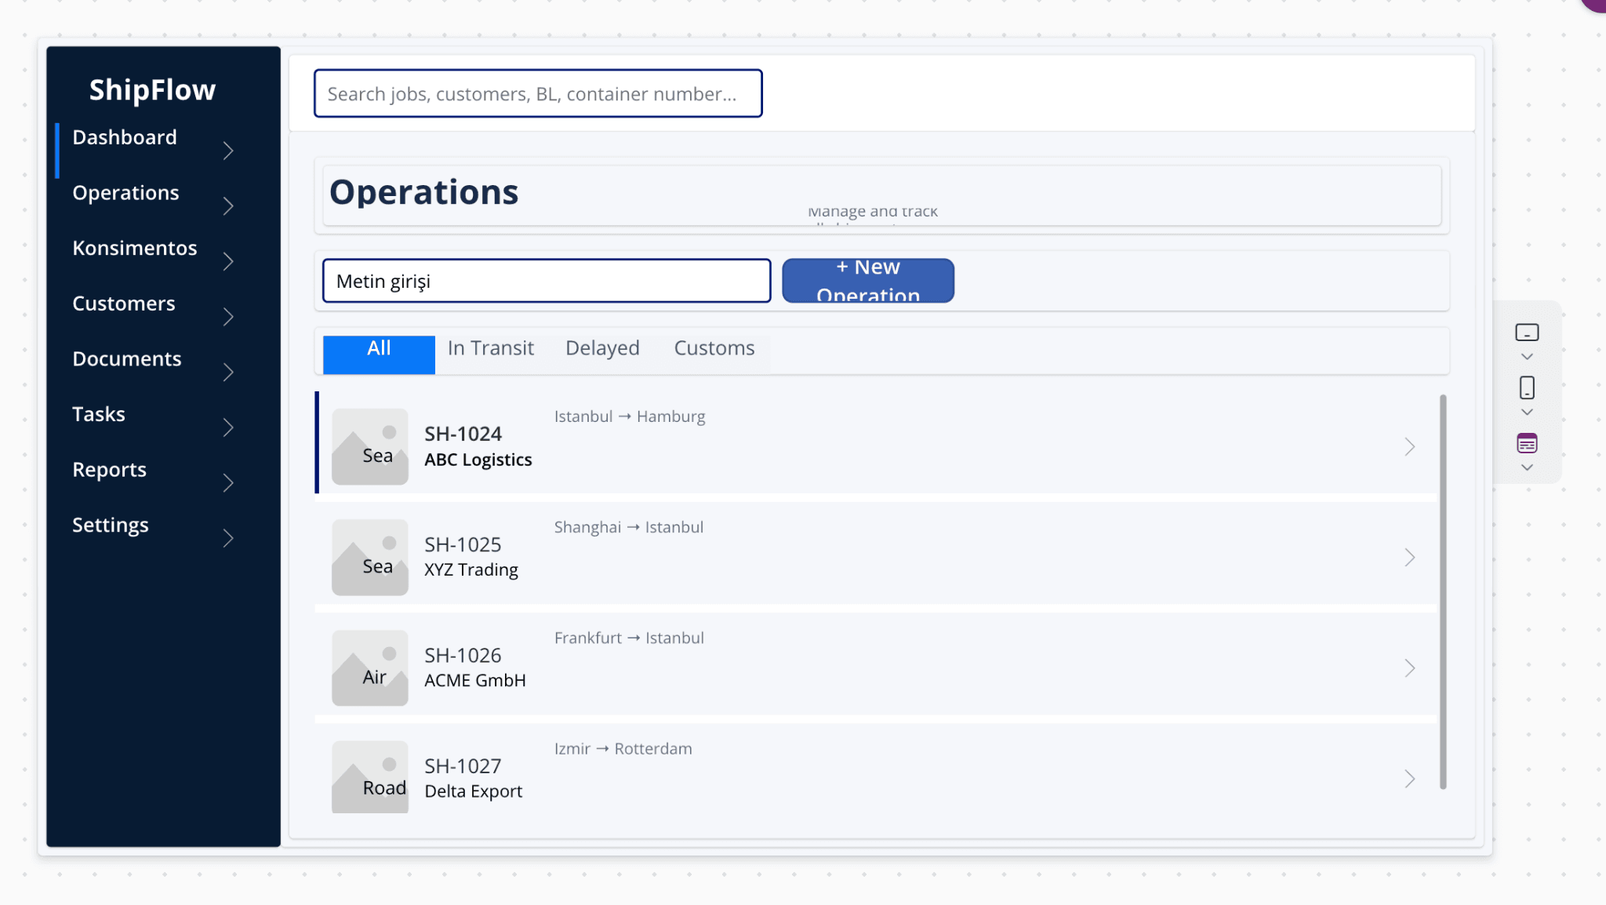This screenshot has height=905, width=1606.
Task: Expand the Dashboard sidebar chevron
Action: (x=228, y=151)
